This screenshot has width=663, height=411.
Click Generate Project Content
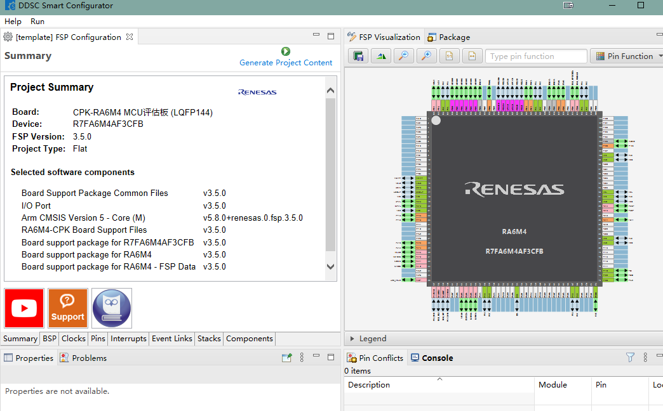click(x=286, y=63)
